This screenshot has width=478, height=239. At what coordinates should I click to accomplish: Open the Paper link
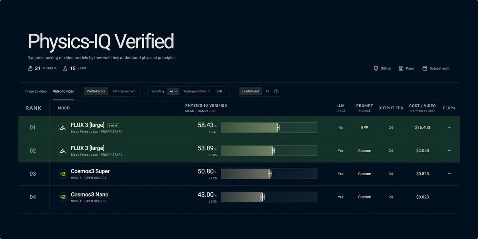pyautogui.click(x=407, y=69)
